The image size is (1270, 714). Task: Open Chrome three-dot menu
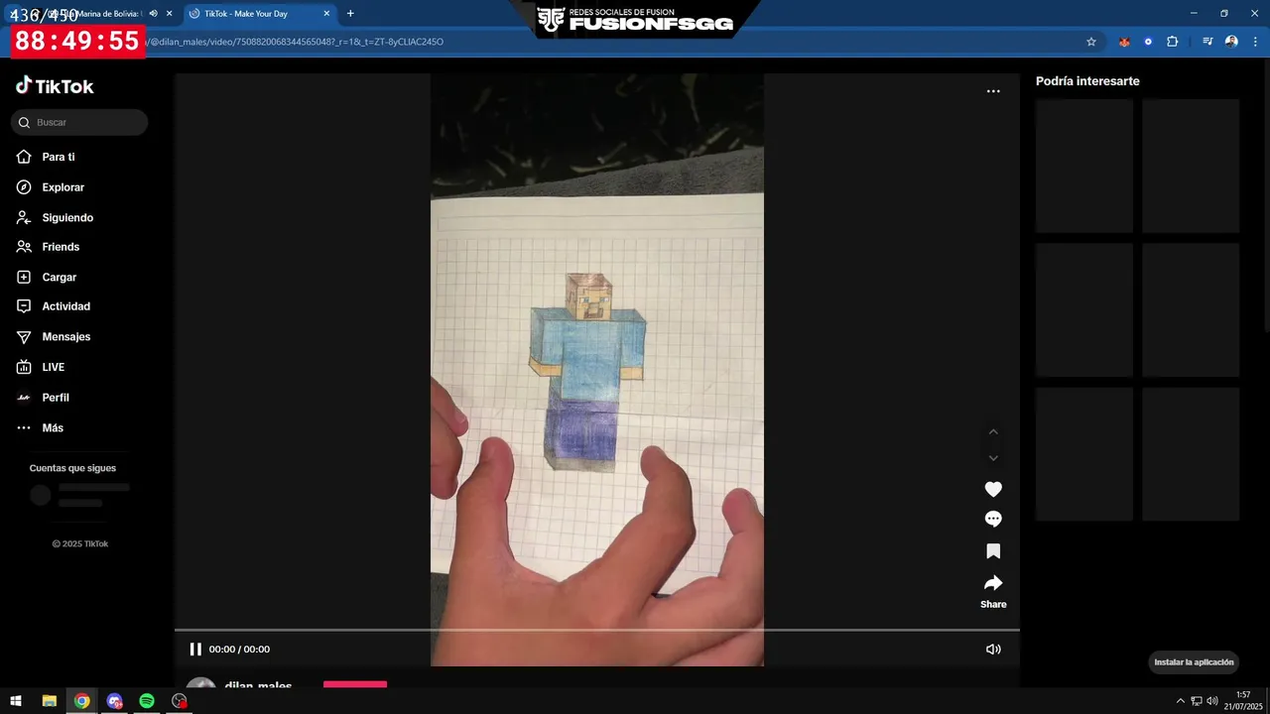click(x=1255, y=42)
